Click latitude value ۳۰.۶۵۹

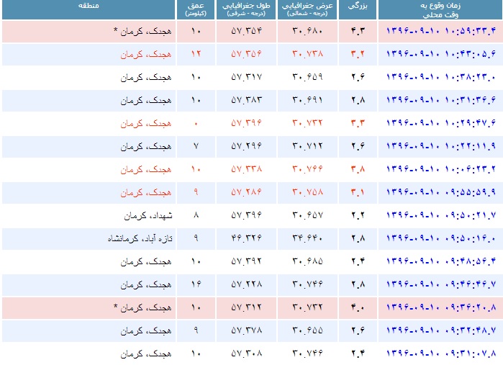(307, 77)
